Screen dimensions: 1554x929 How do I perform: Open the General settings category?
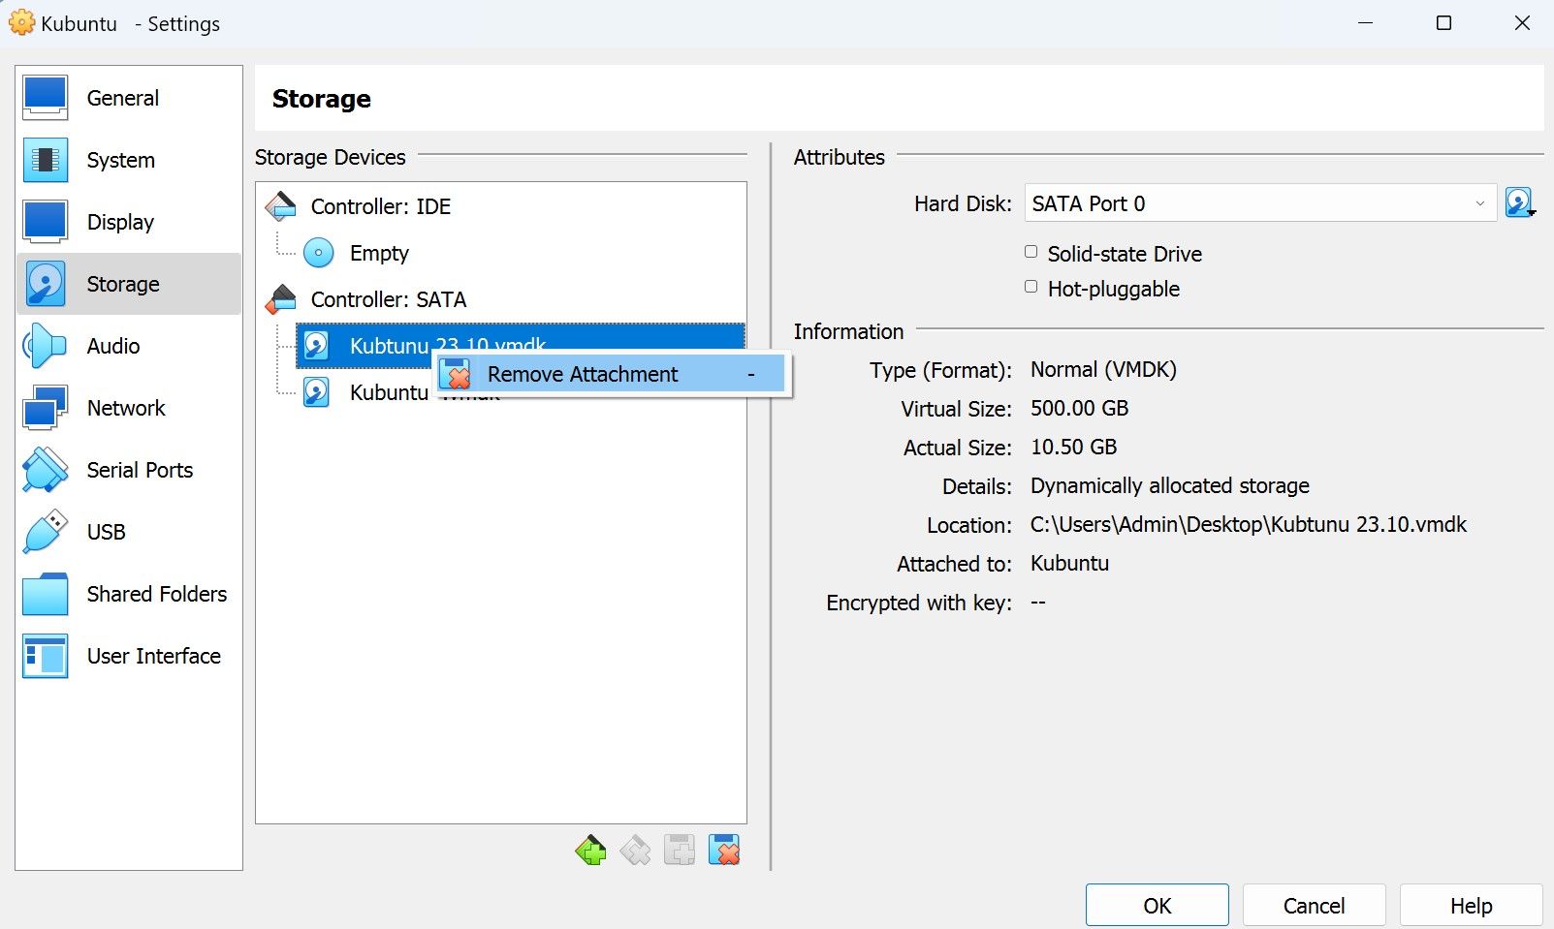coord(122,98)
